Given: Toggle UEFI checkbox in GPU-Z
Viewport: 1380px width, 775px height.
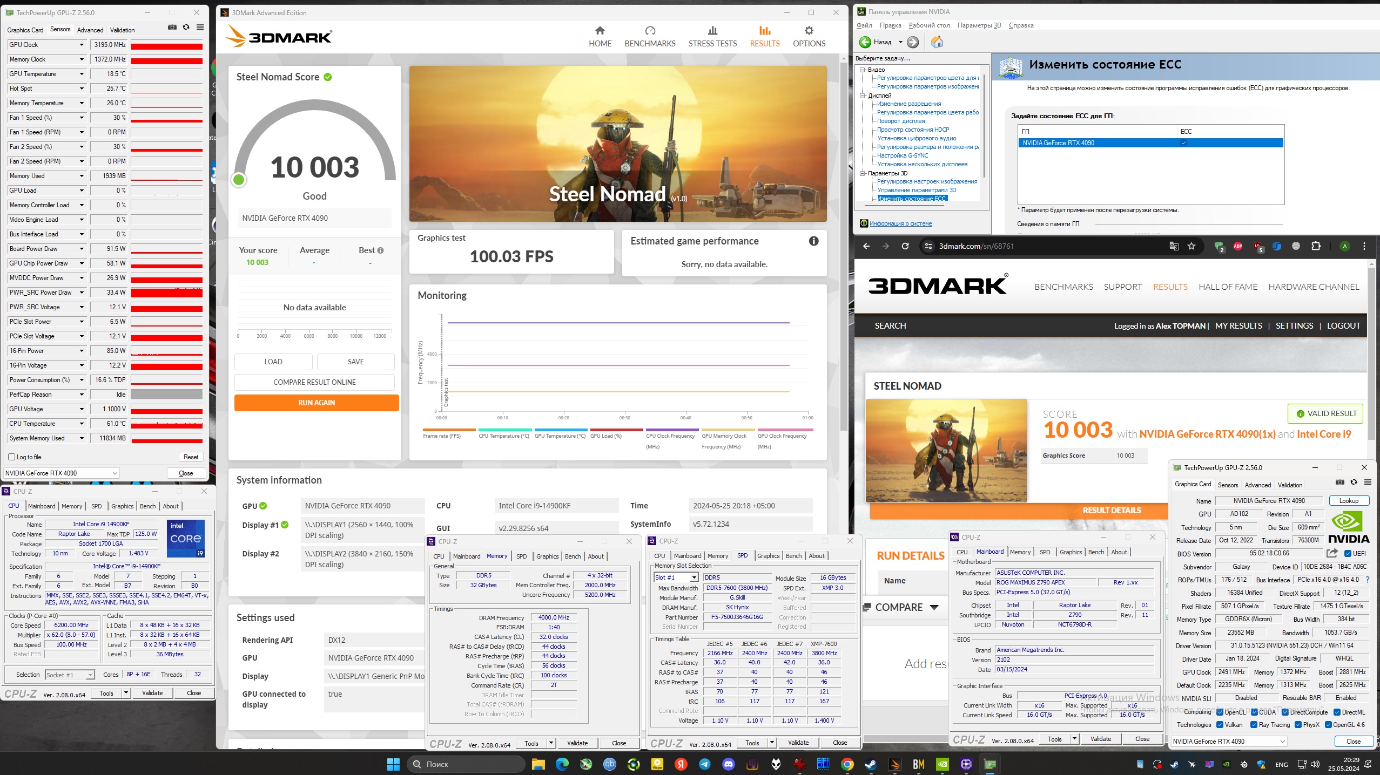Looking at the screenshot, I should [x=1348, y=554].
